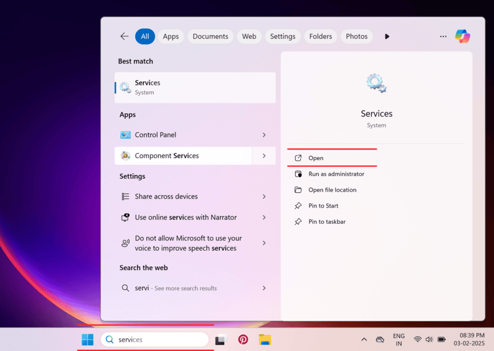Expand Control Panel result chevron
Image resolution: width=494 pixels, height=351 pixels.
(x=264, y=135)
